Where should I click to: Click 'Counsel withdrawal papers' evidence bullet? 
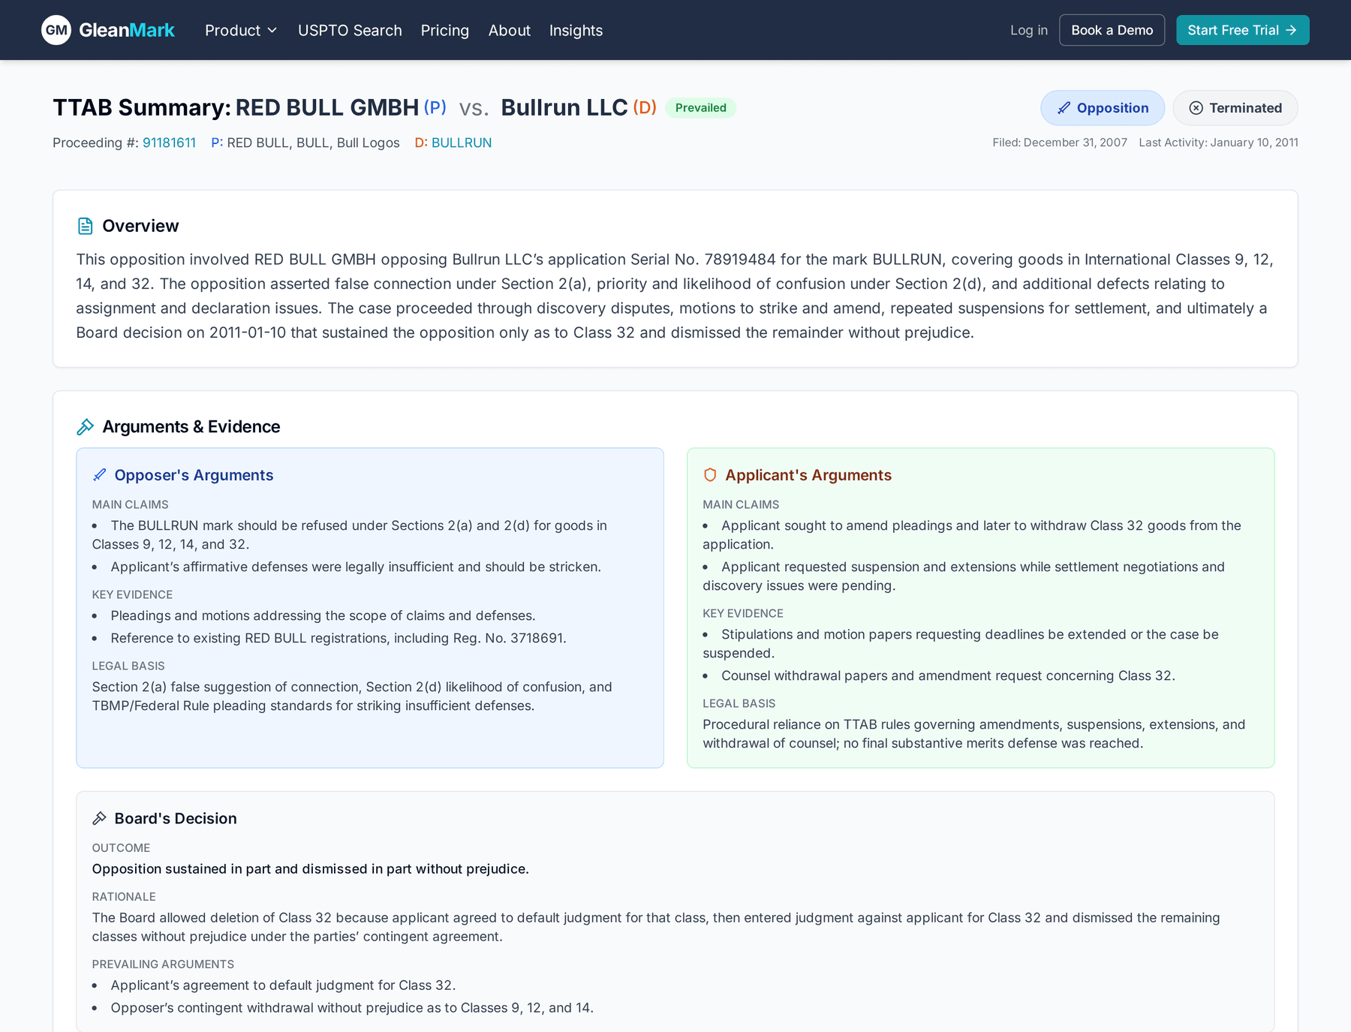point(948,675)
